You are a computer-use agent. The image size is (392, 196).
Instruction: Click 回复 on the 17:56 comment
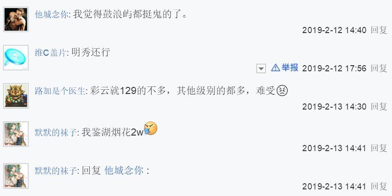click(379, 68)
